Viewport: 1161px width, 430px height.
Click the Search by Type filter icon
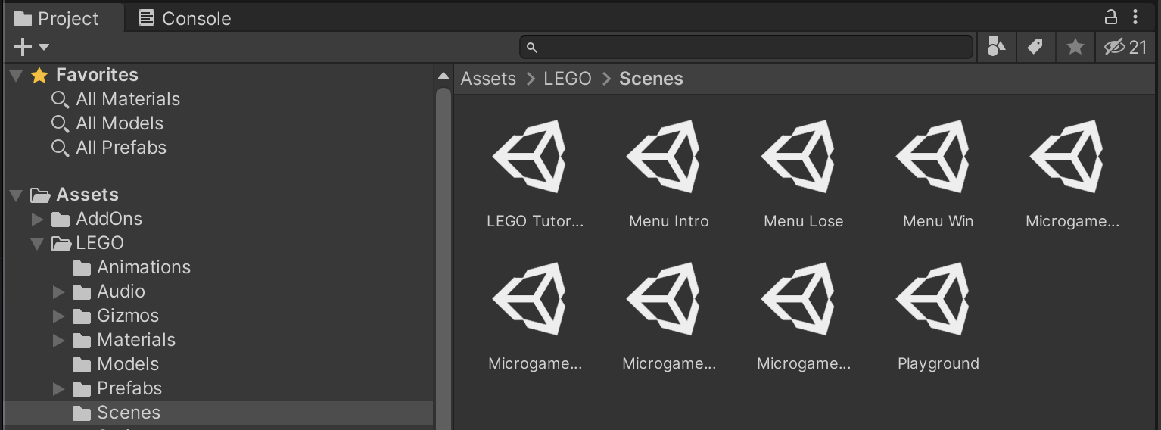point(996,47)
